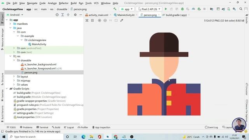Select the color picker eyedropper icon
Image resolution: width=249 pixels, height=140 pixels.
pyautogui.click(x=122, y=21)
